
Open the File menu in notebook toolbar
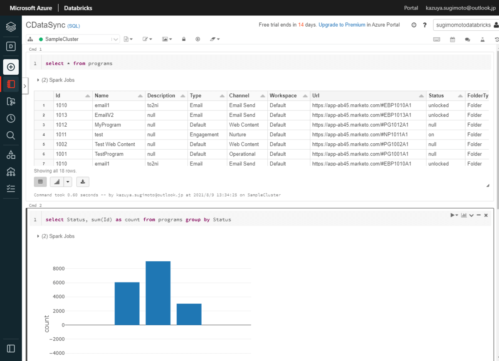[x=128, y=39]
